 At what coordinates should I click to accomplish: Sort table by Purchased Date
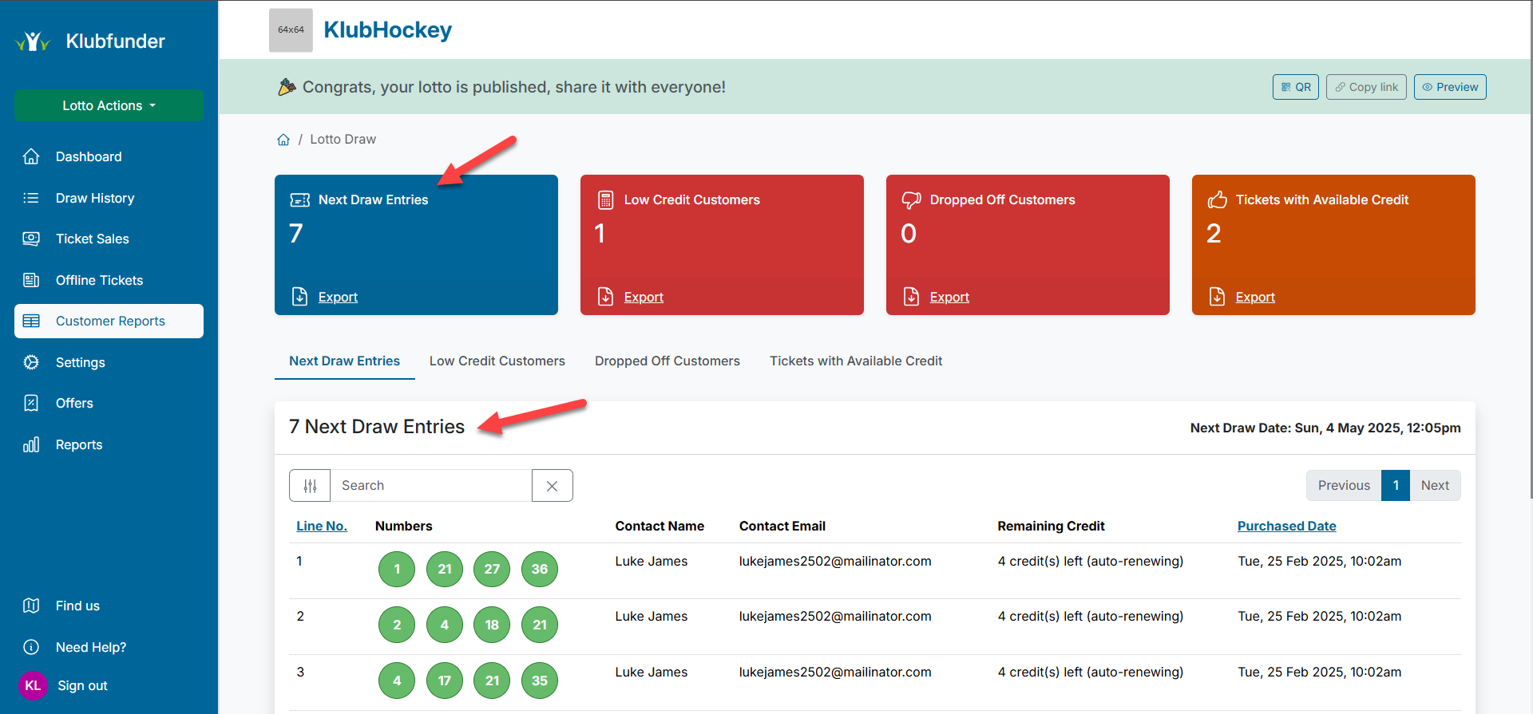coord(1286,526)
